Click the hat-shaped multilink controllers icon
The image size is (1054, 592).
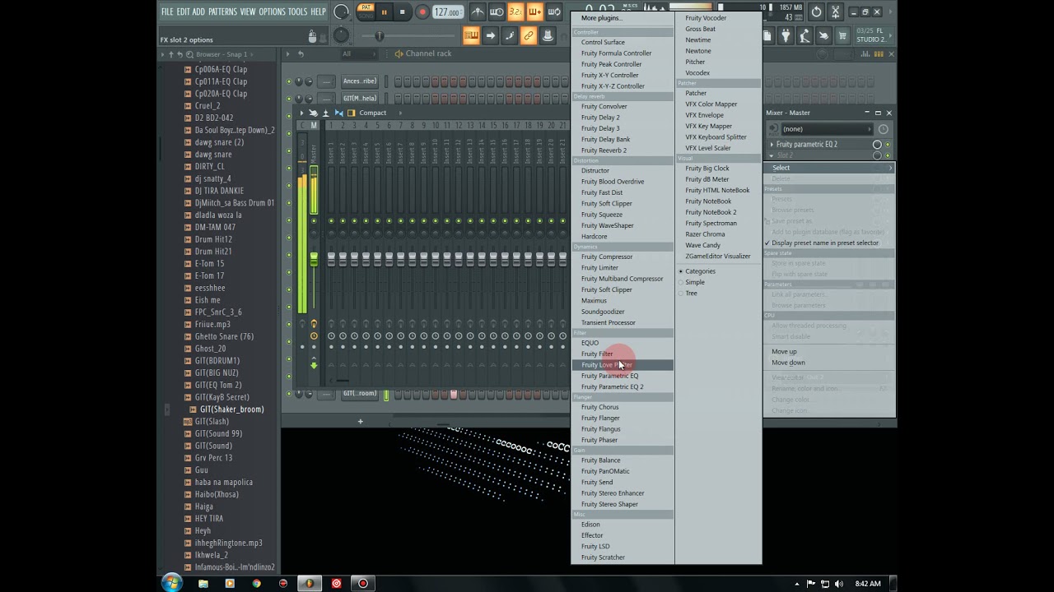[x=547, y=35]
